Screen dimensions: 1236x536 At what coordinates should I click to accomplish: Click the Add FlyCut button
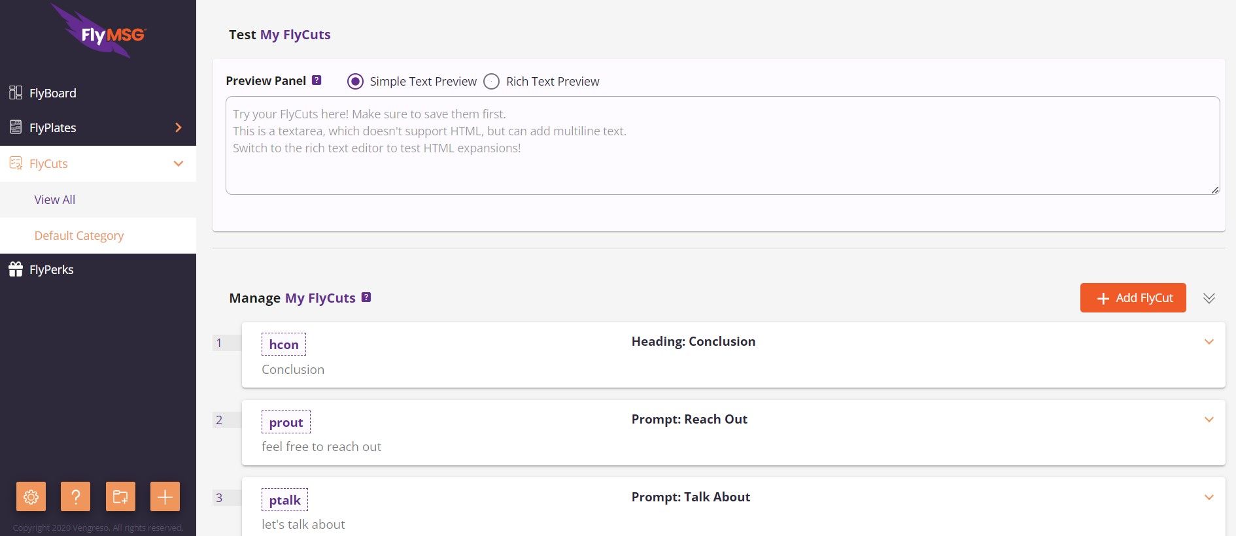pos(1133,297)
